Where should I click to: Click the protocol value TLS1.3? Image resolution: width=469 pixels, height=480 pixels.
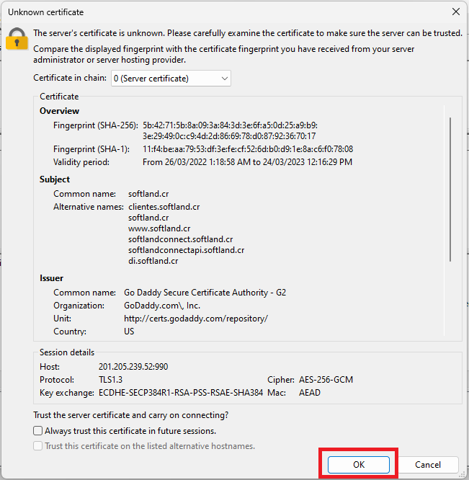(110, 380)
